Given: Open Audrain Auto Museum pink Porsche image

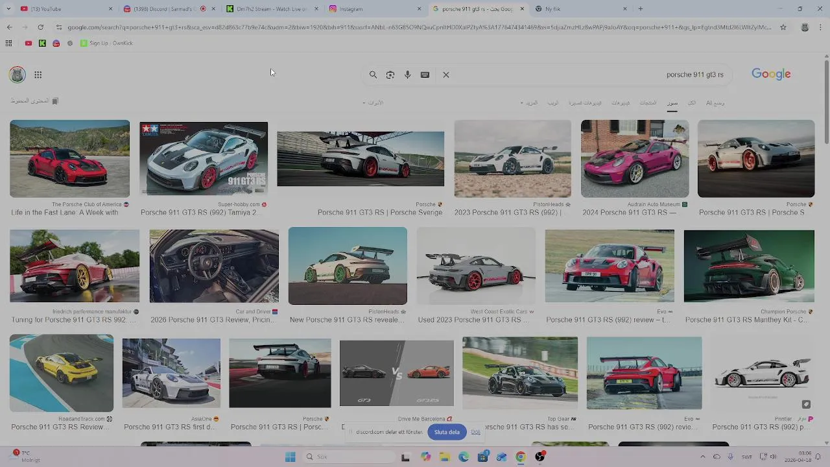Looking at the screenshot, I should coord(635,158).
